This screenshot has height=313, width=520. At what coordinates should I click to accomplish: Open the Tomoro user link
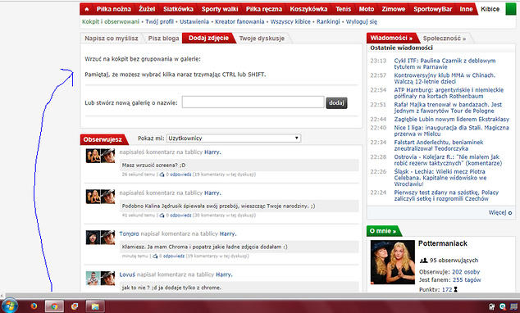coord(129,234)
